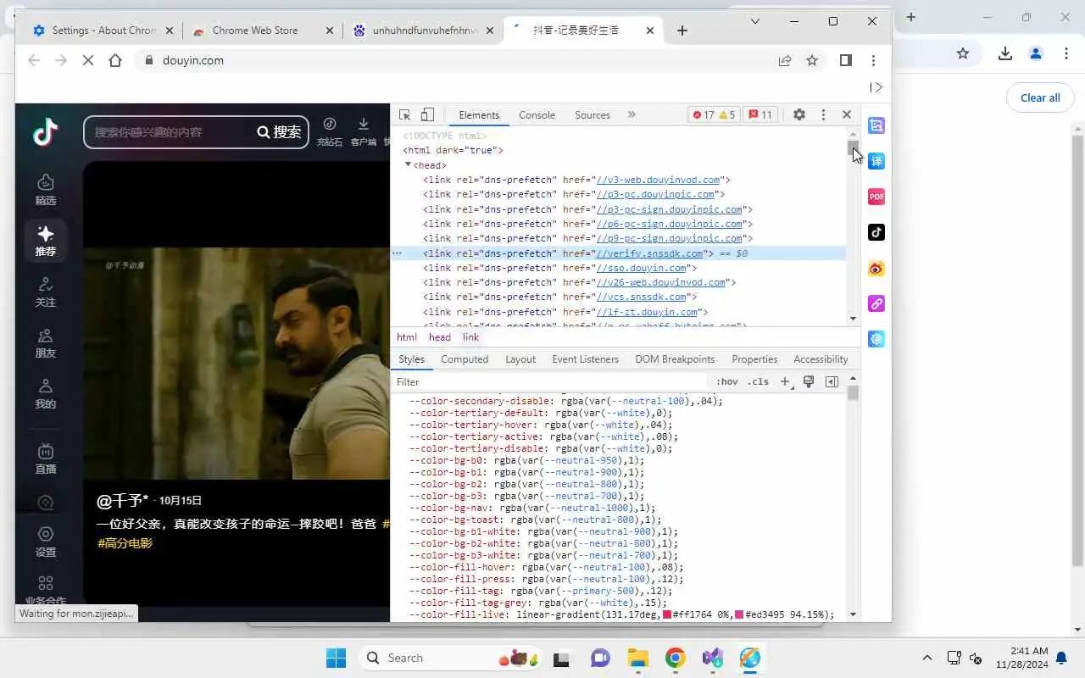The height and width of the screenshot is (678, 1085).
Task: Click the PDF icon in the side toolbar
Action: (876, 197)
